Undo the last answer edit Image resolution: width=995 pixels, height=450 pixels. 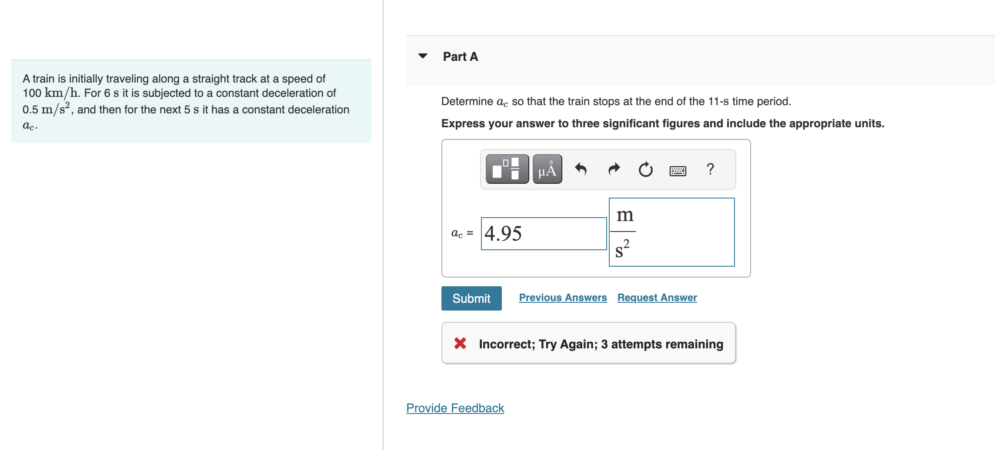[581, 169]
